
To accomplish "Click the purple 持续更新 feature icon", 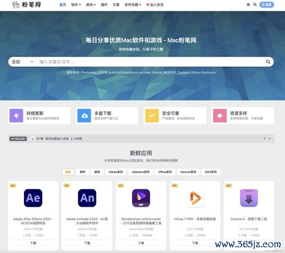I will tap(17, 116).
